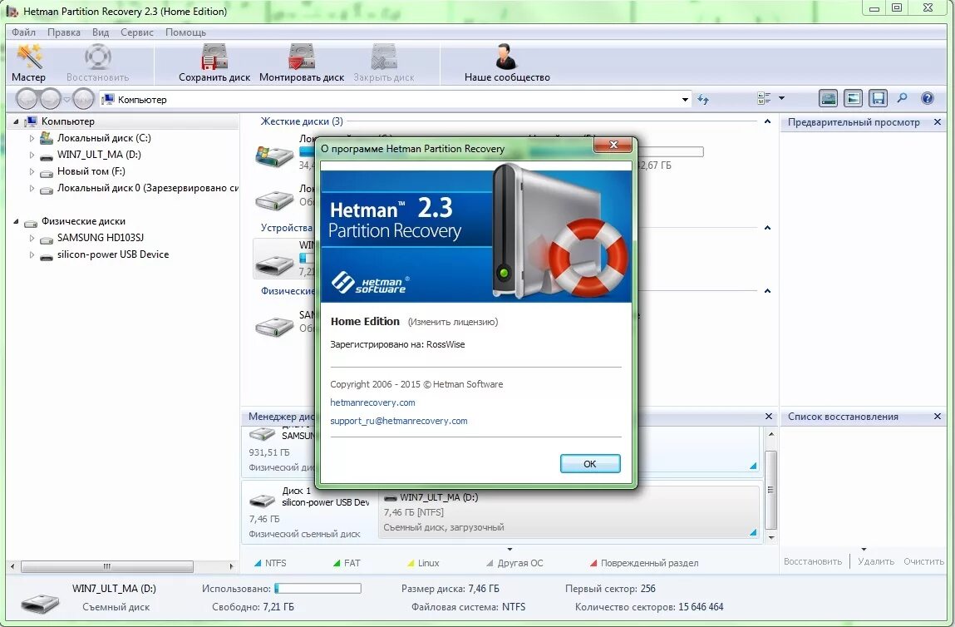Click Монтировать диск toolbar icon
The height and width of the screenshot is (627, 955).
coord(302,57)
